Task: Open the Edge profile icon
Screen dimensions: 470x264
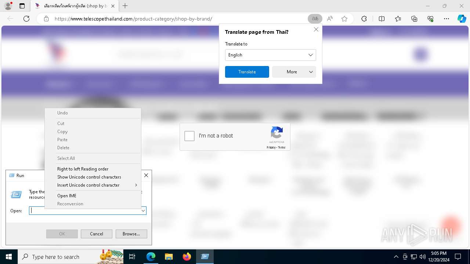Action: [8, 6]
